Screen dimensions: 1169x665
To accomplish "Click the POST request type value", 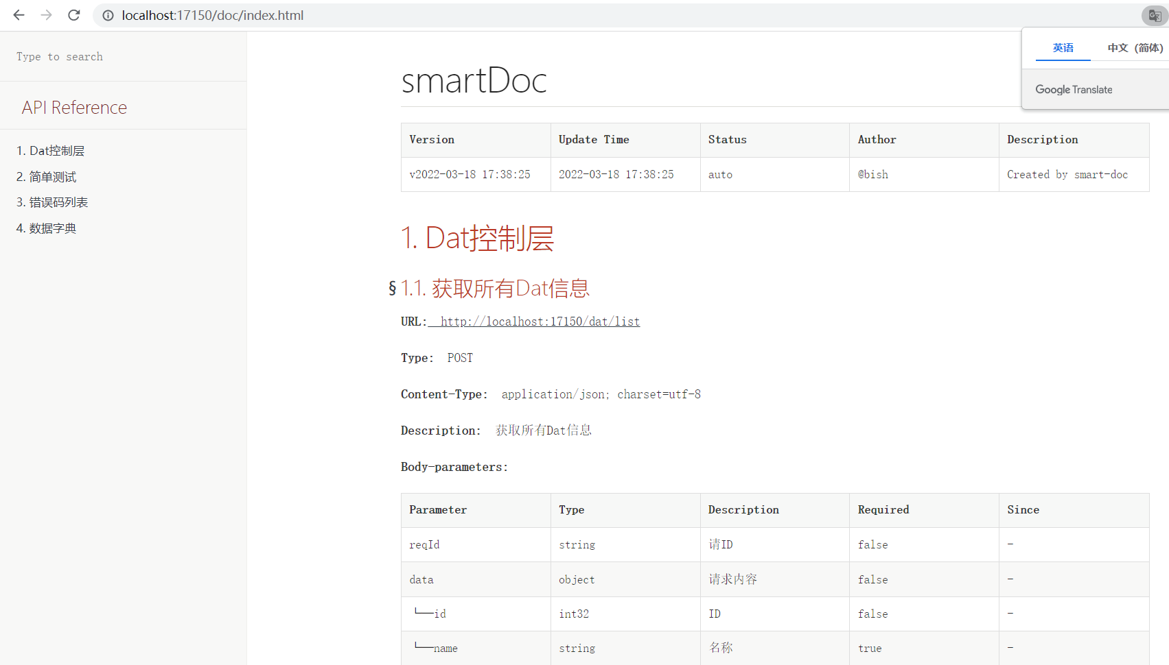I will tap(460, 358).
